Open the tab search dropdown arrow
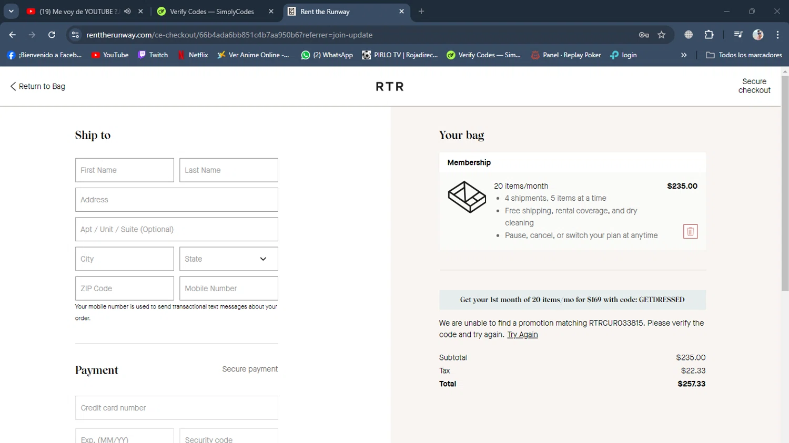The width and height of the screenshot is (789, 443). coord(11,11)
